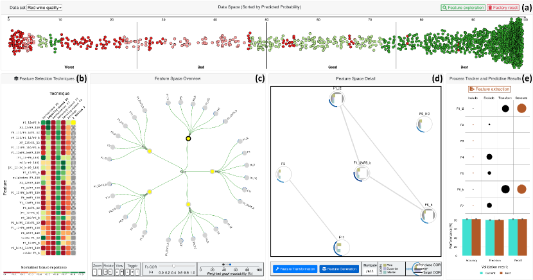Click the Inferior label color swatch
This screenshot has height=280, width=533.
(385, 272)
